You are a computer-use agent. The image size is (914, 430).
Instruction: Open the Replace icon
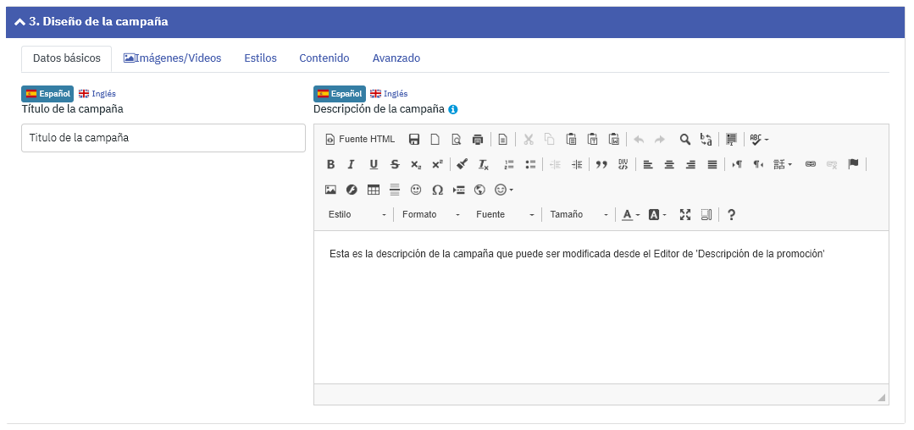pyautogui.click(x=706, y=140)
